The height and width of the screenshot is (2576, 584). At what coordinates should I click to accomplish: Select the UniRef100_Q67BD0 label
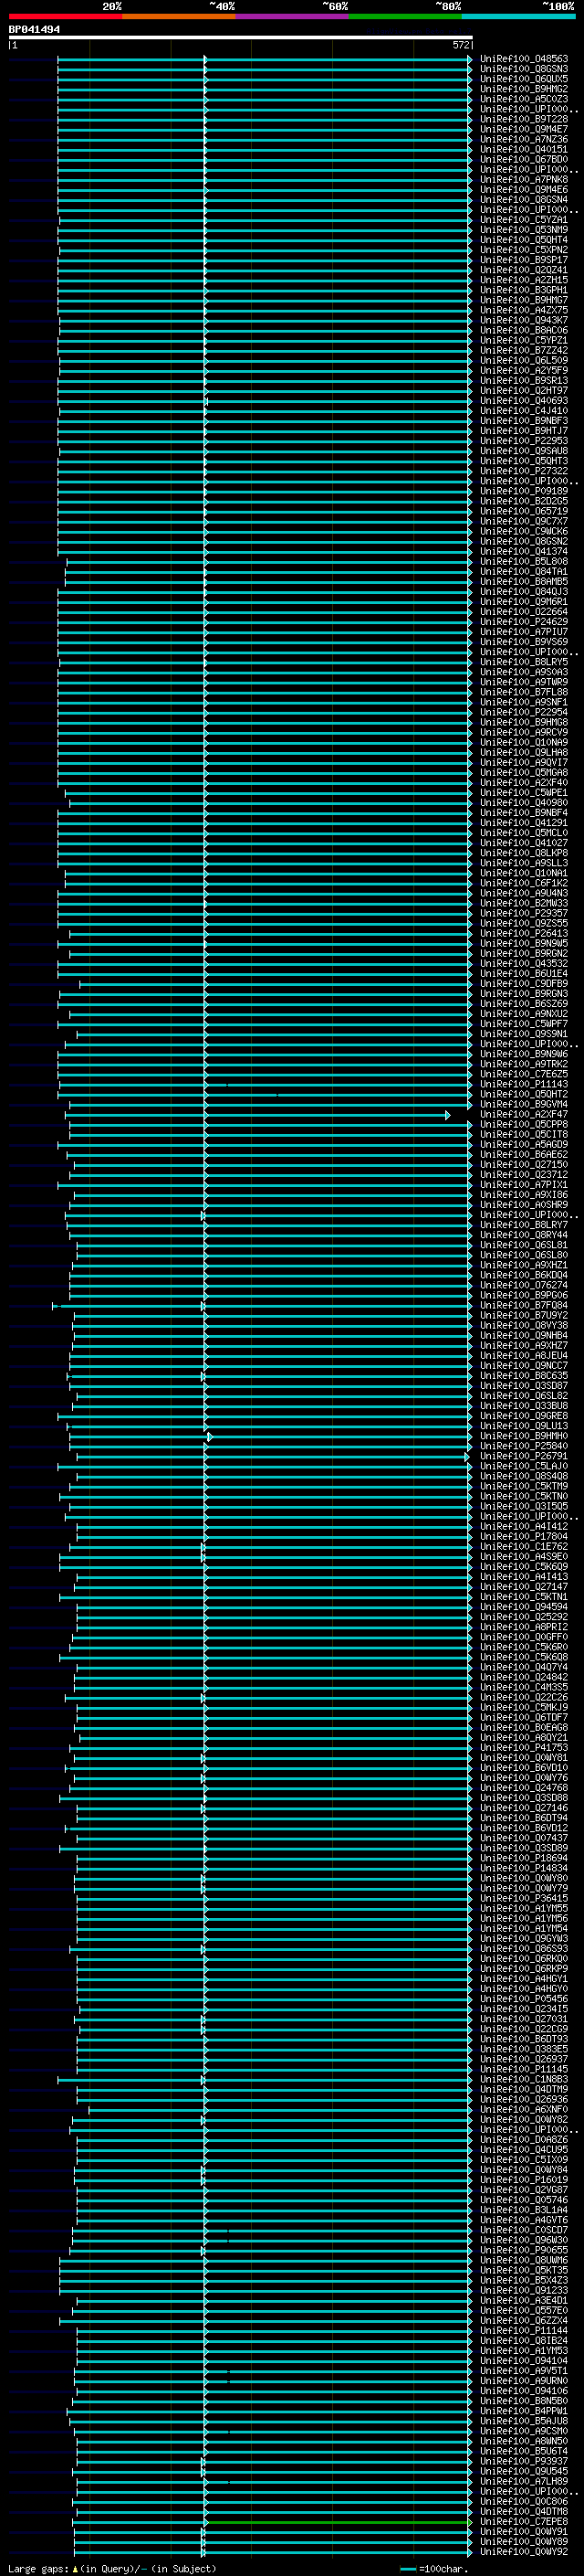pyautogui.click(x=524, y=159)
